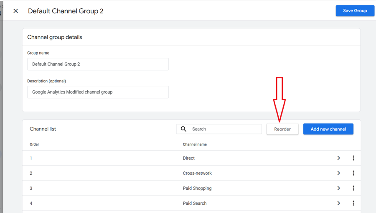Expand the Paid Search channel chevron
This screenshot has height=213, width=376.
(x=338, y=203)
